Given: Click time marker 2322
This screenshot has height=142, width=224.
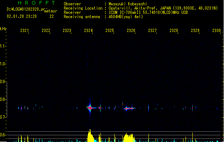Looking at the screenshot, I should (46, 30).
